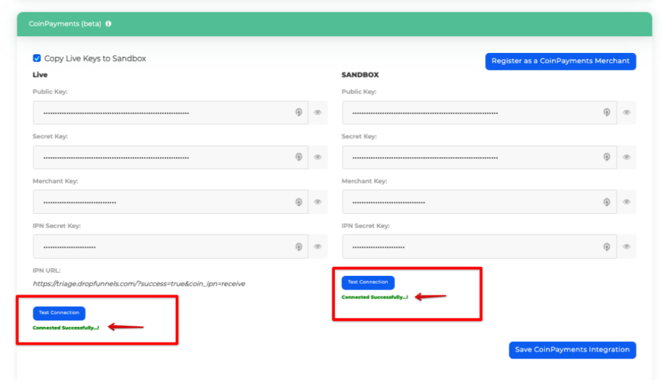Click password manager icon in Sandbox Merchant Key
Screen dimensions: 662x380
click(x=607, y=202)
